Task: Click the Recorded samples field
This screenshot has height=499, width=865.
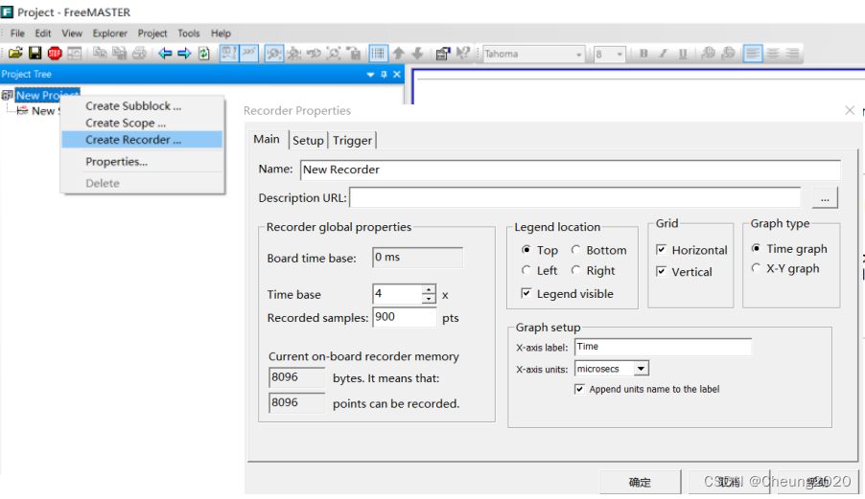Action: coord(405,317)
